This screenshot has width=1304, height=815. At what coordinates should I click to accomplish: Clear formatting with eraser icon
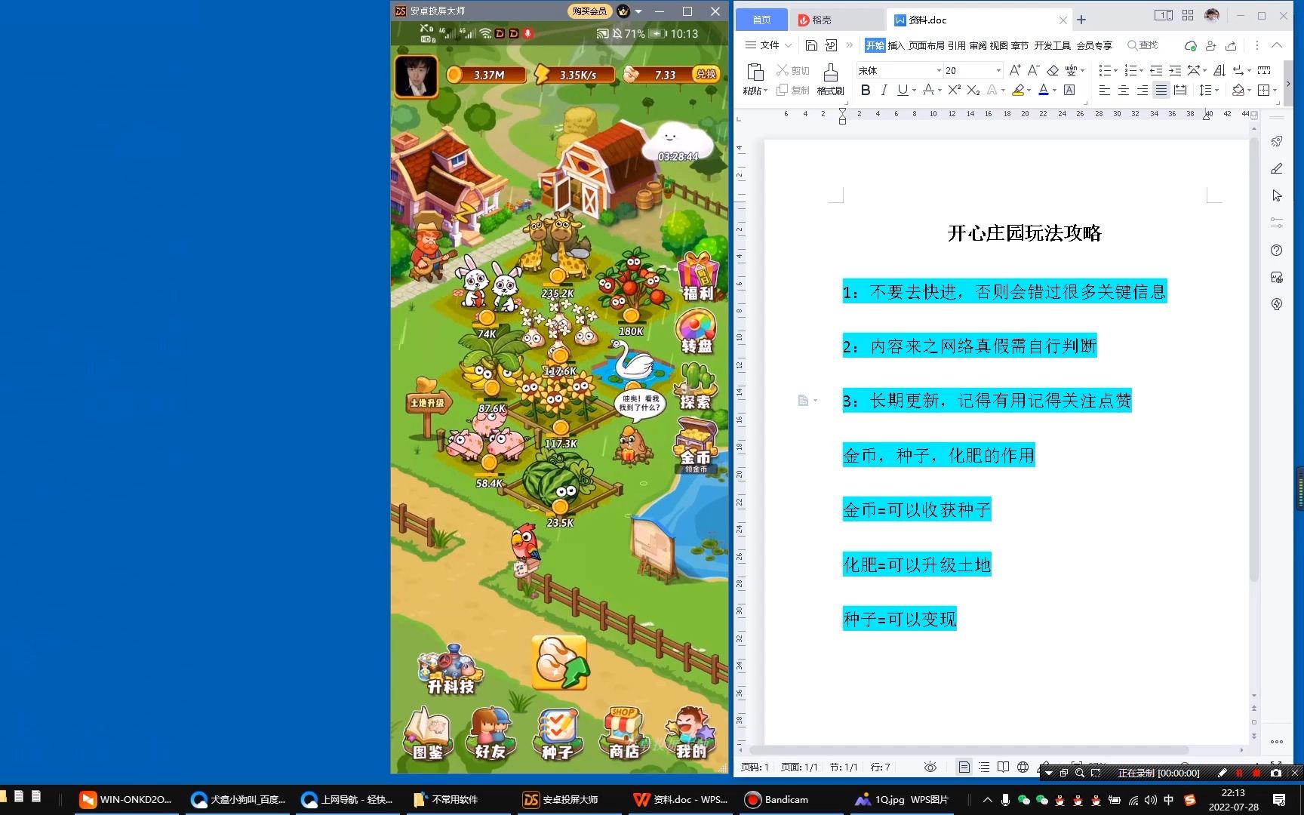tap(1052, 70)
